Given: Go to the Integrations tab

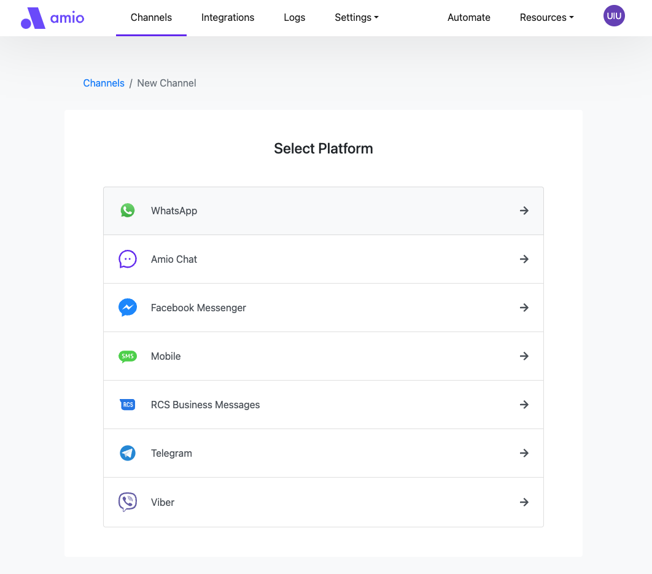Looking at the screenshot, I should (227, 17).
